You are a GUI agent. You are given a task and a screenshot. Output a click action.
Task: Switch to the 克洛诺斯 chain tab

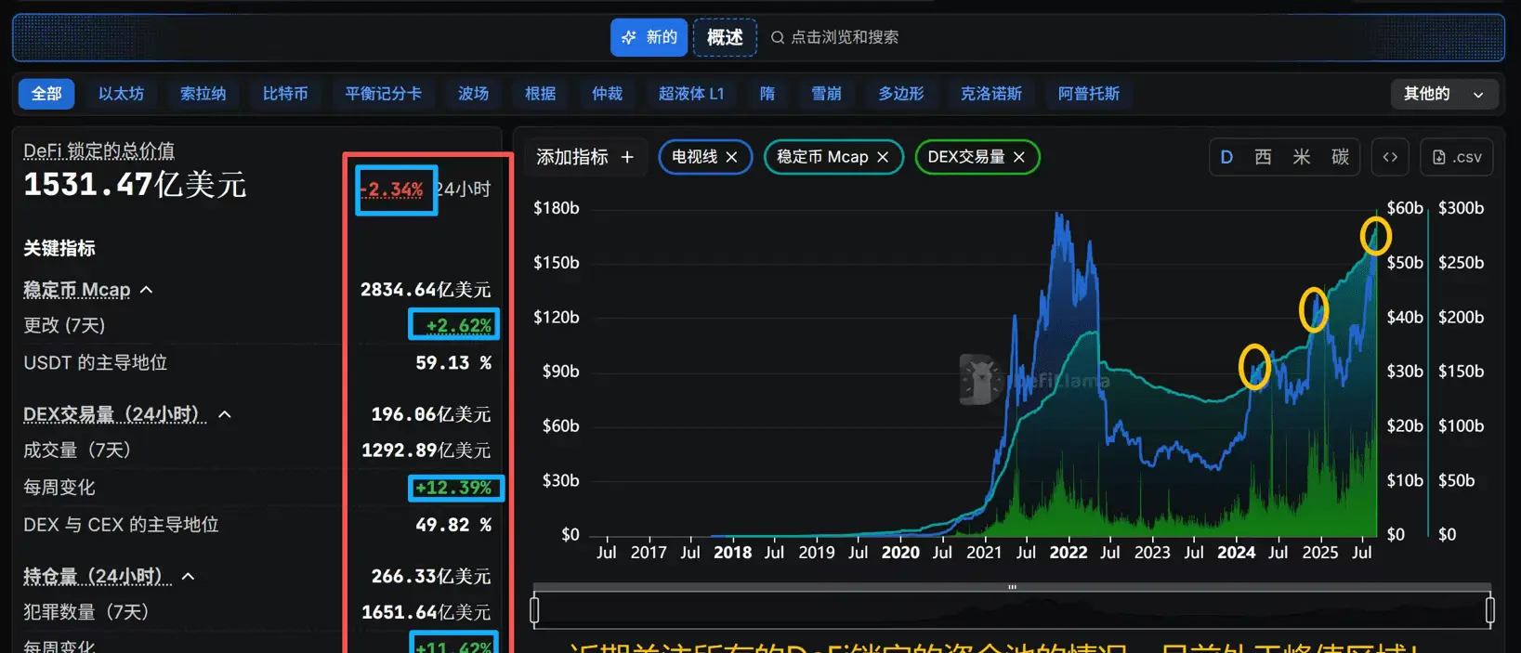click(x=990, y=94)
